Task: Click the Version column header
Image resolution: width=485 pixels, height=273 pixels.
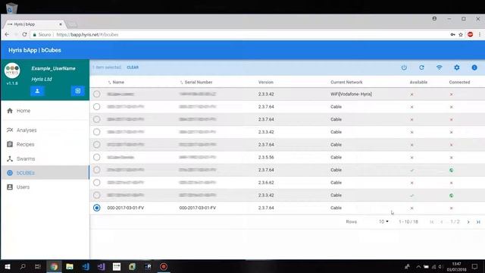Action: [266, 83]
